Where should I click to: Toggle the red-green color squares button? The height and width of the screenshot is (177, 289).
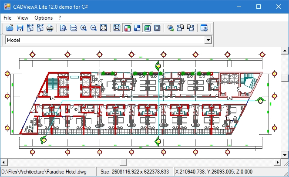(x=127, y=28)
